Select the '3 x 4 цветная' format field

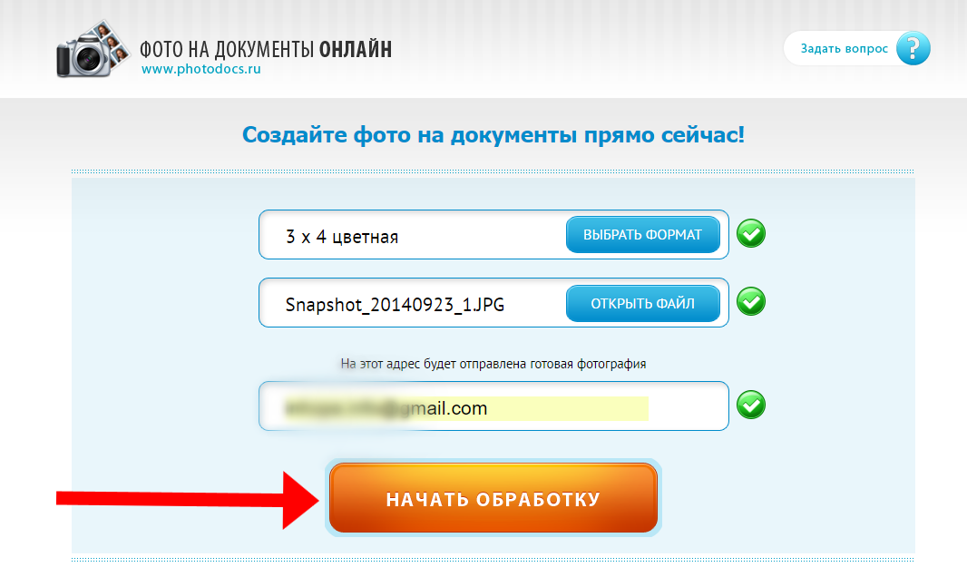click(x=493, y=234)
